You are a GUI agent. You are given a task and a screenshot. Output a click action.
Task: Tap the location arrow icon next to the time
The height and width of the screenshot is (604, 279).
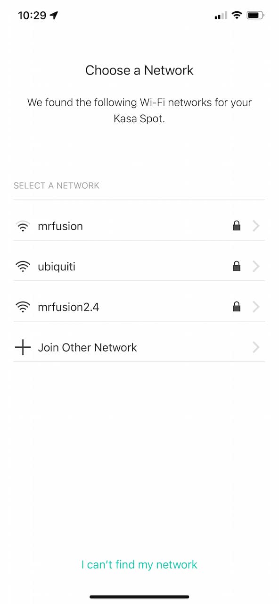click(54, 16)
